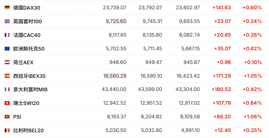
Task: Click the European Union flag icon
Action: [7, 49]
